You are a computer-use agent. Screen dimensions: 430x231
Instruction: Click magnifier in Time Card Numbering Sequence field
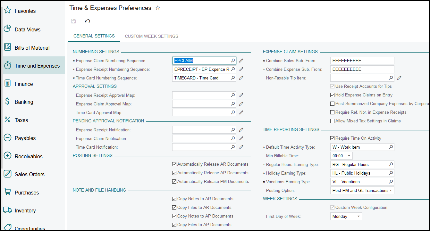click(233, 78)
